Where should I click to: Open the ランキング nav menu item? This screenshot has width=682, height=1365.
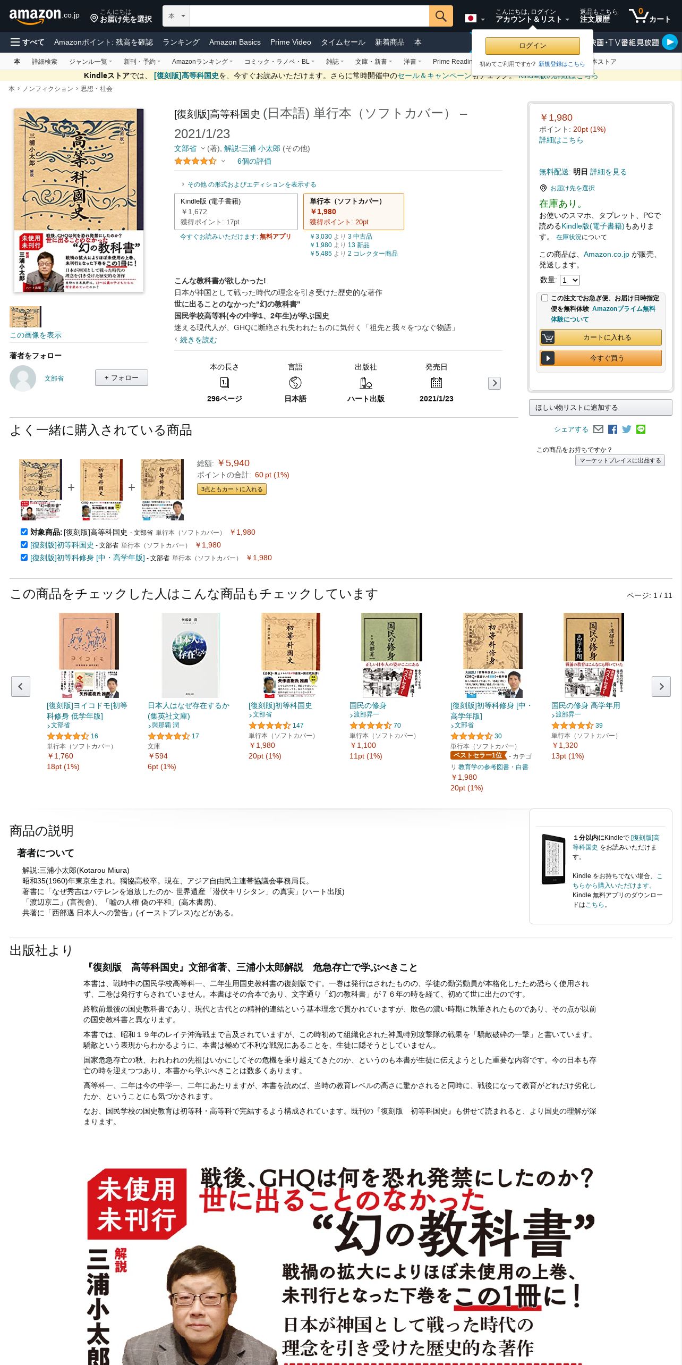181,42
